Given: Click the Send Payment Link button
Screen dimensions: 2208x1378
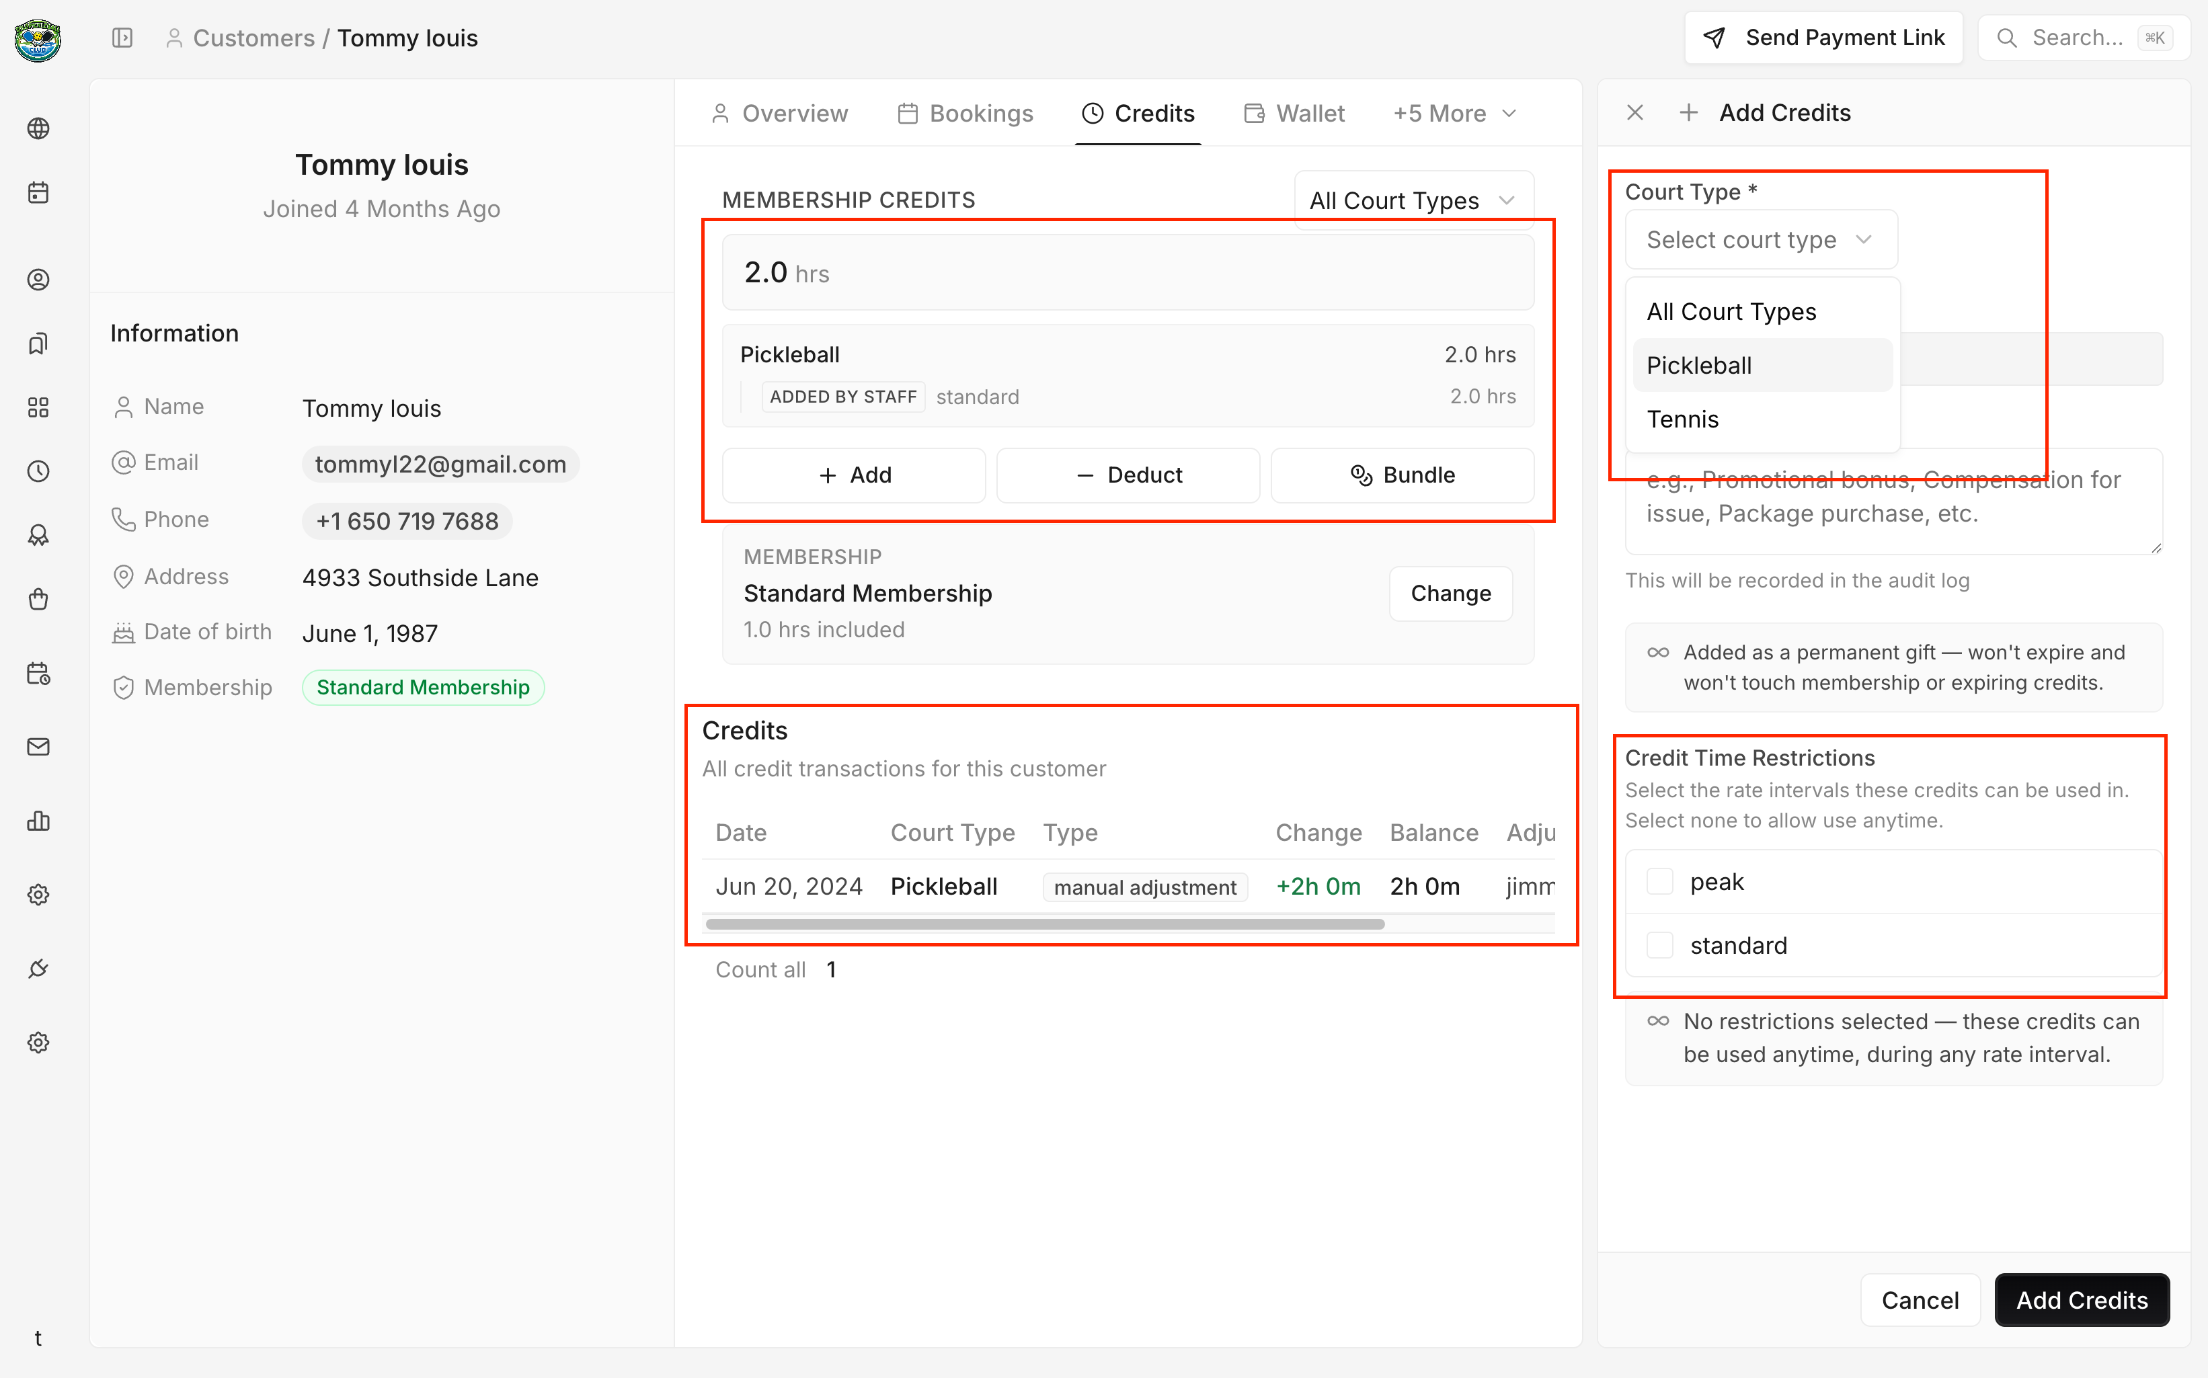Looking at the screenshot, I should [1823, 38].
